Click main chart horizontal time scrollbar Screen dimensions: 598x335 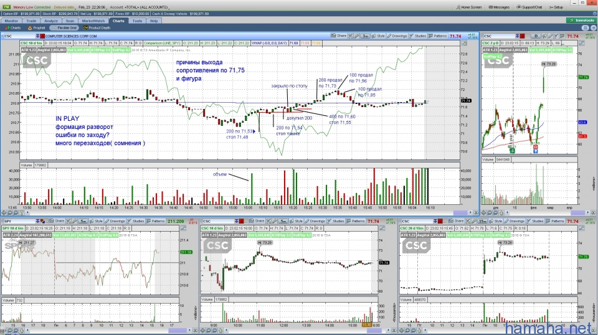pos(460,213)
